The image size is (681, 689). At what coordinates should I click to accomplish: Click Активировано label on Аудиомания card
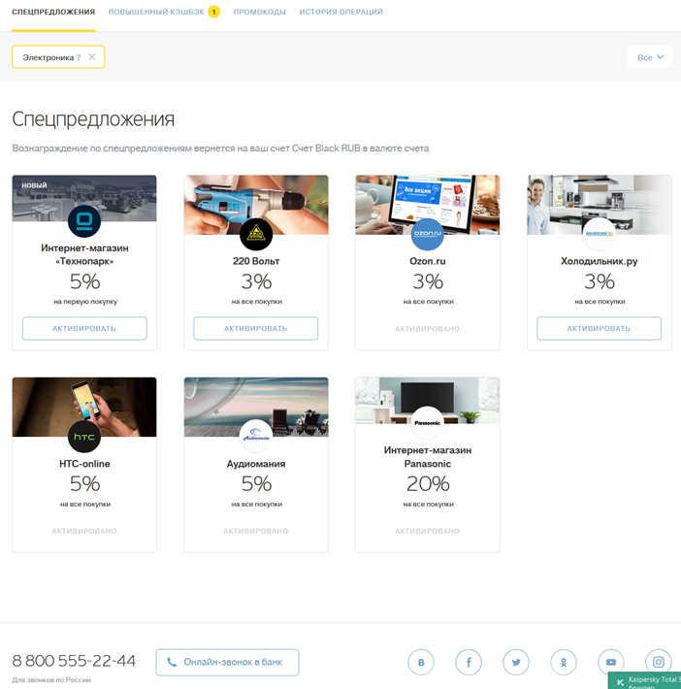pos(256,531)
